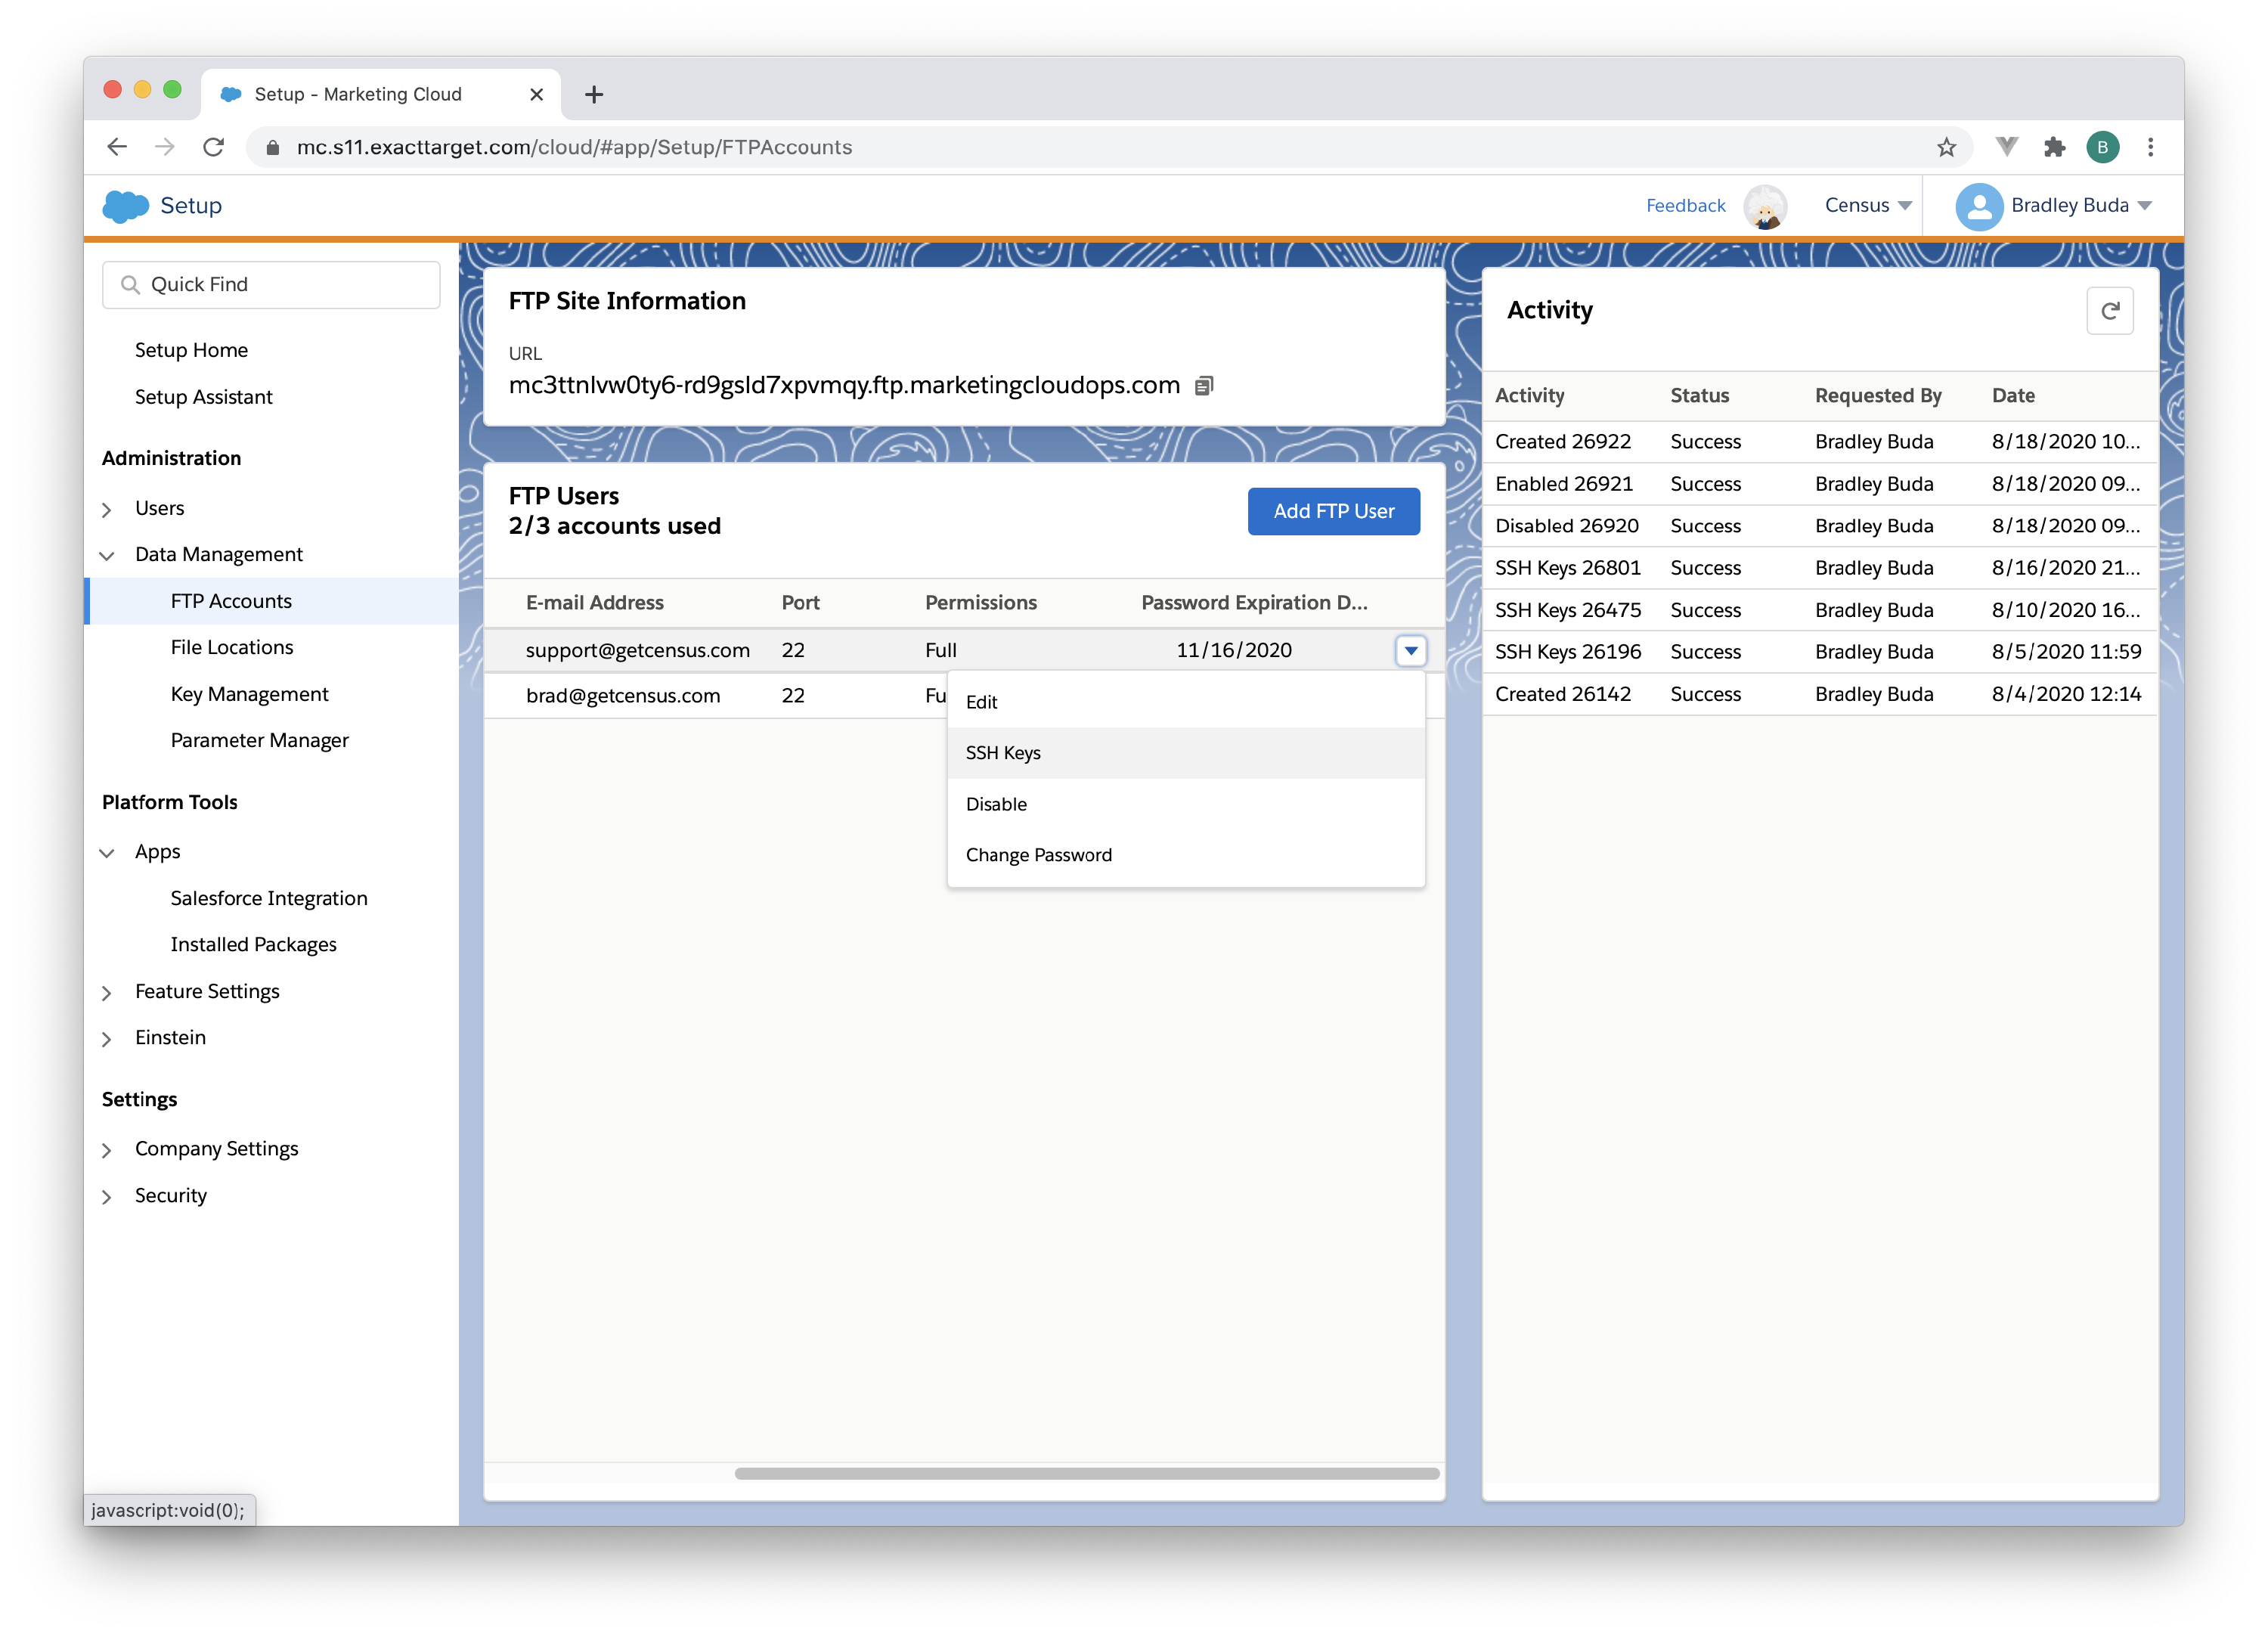Click the Add FTP User button
The height and width of the screenshot is (1637, 2268).
1333,511
